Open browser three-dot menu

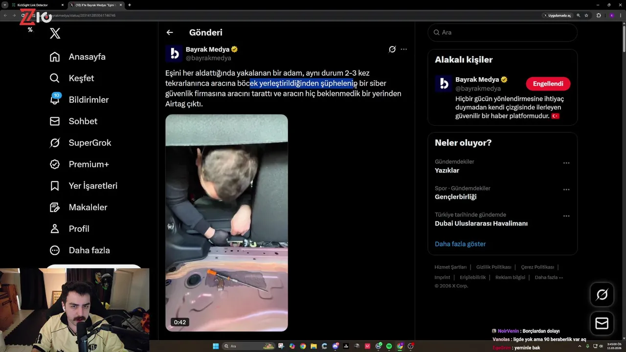[x=621, y=16]
